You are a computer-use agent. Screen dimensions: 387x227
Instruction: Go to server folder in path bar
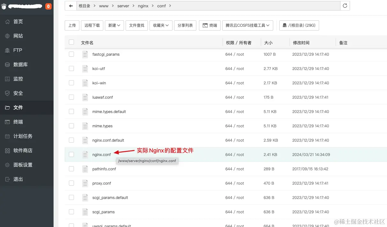[123, 6]
